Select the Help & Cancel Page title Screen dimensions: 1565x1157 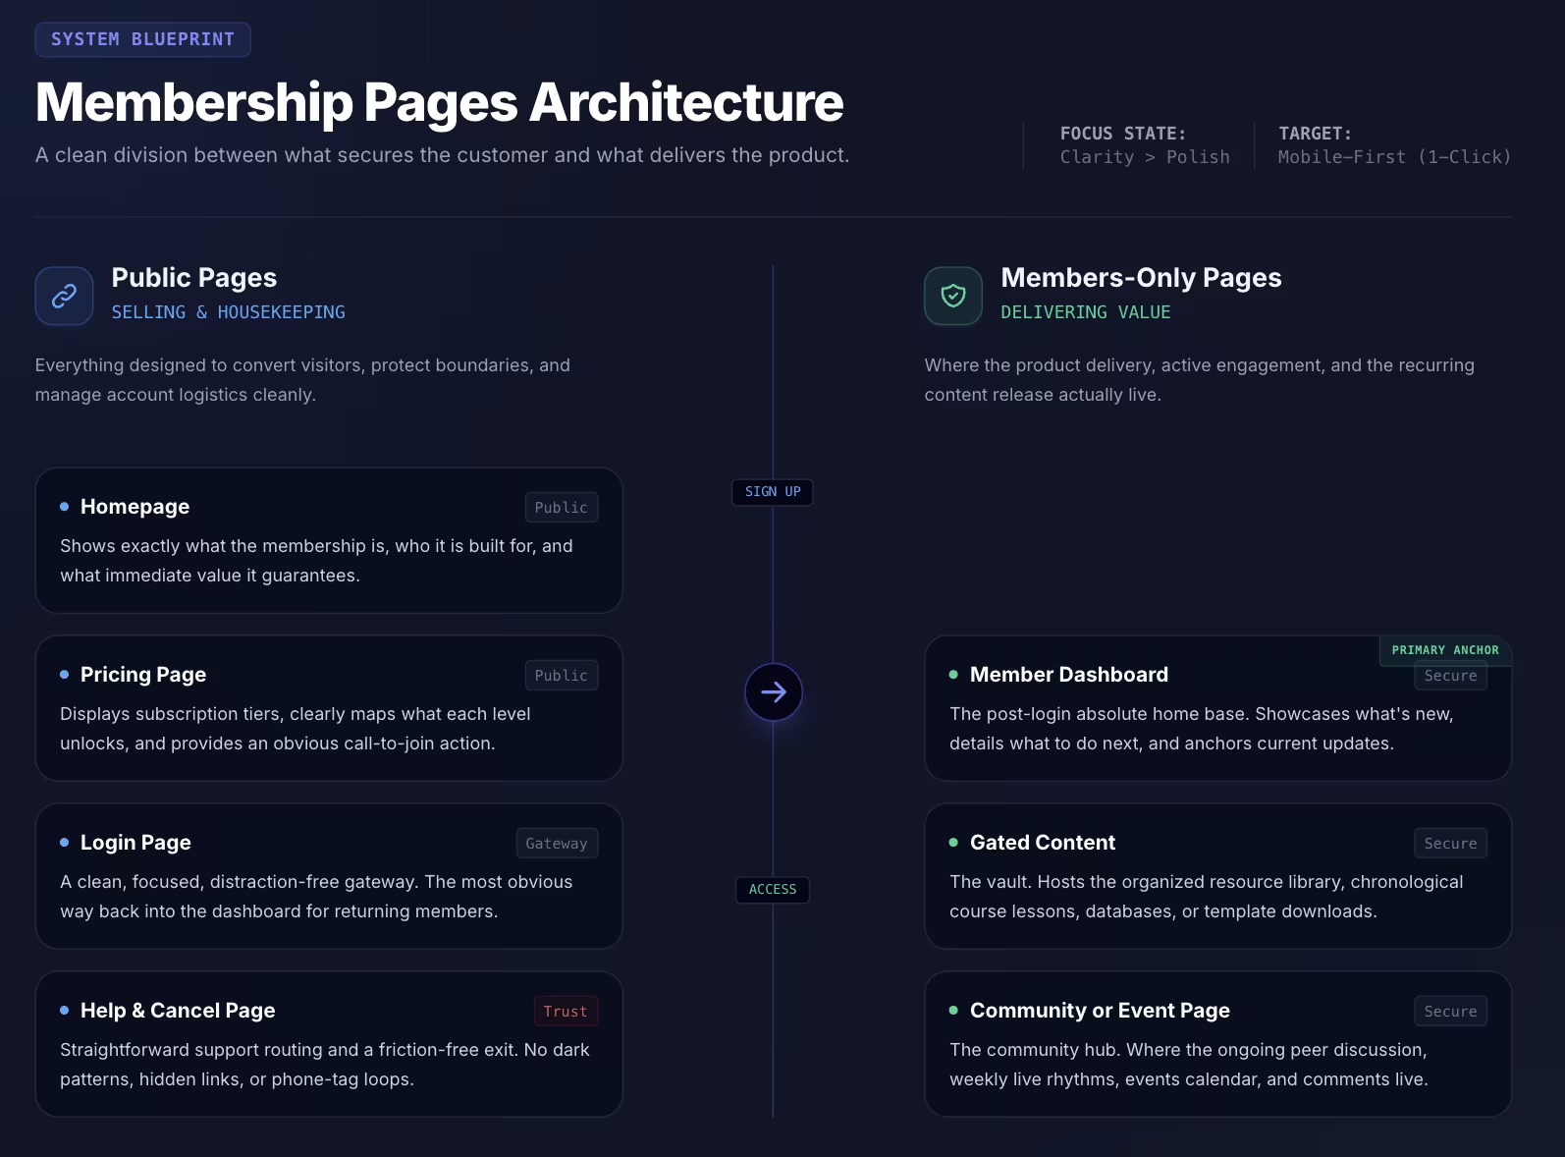click(178, 1011)
